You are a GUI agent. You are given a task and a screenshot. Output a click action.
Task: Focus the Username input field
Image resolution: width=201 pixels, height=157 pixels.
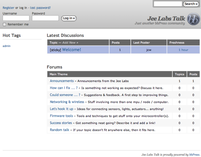(x=16, y=18)
